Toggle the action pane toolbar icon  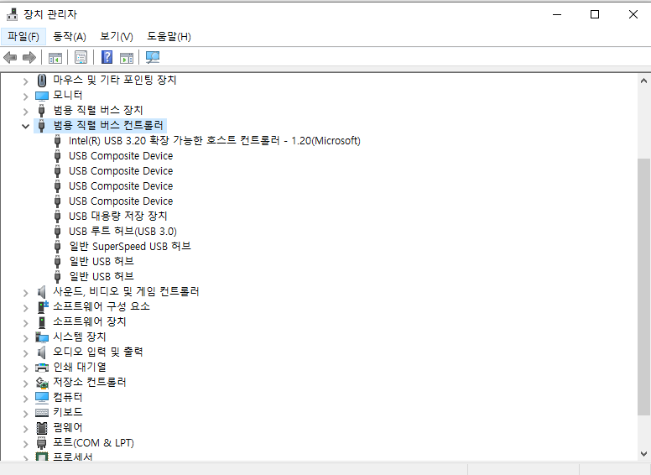pyautogui.click(x=127, y=57)
